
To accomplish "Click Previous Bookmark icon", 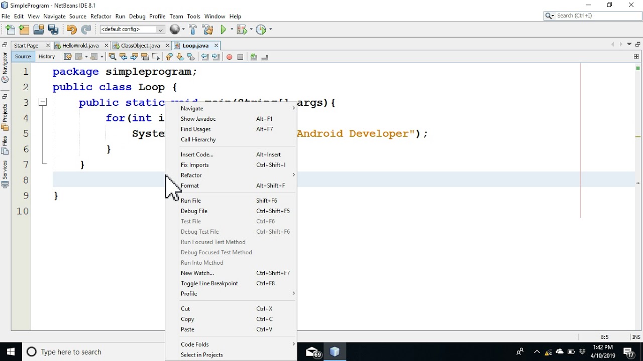I will tap(169, 57).
